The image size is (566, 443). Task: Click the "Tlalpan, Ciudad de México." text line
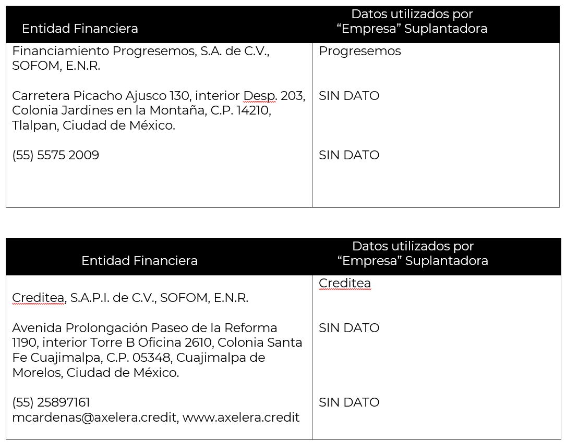[93, 125]
